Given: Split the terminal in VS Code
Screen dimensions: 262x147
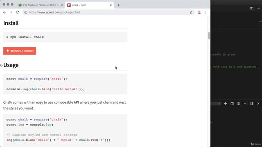Looking at the screenshot, I should tap(232, 103).
